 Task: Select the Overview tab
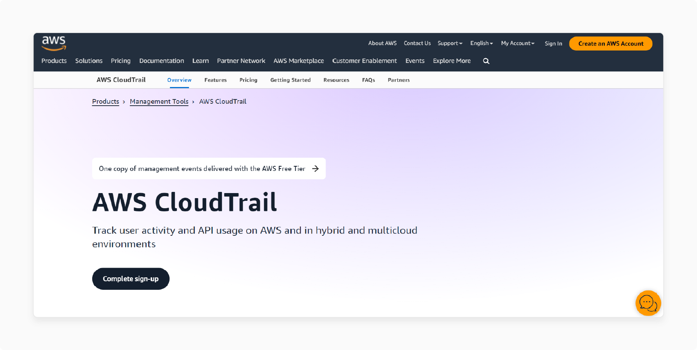pyautogui.click(x=179, y=80)
